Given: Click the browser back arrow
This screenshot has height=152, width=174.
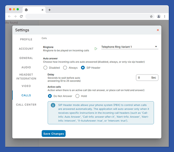Looking at the screenshot, I should 9,16.
